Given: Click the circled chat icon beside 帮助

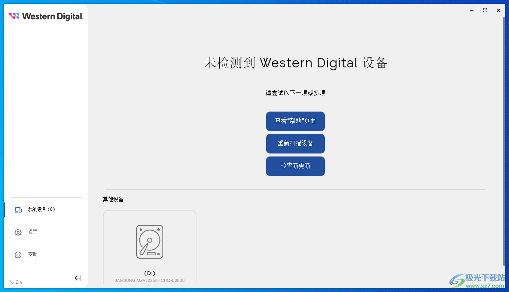Looking at the screenshot, I should [18, 254].
